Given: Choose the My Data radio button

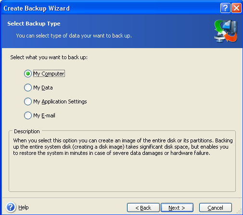Looking at the screenshot, I should click(28, 88).
